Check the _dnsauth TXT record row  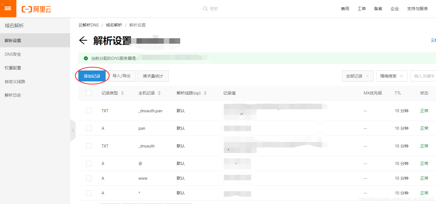click(89, 146)
